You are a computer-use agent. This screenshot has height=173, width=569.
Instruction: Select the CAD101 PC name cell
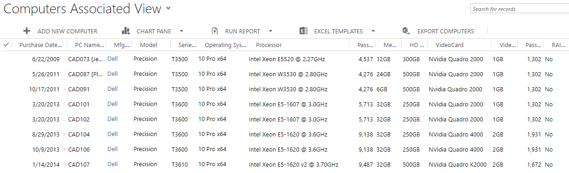[79, 105]
